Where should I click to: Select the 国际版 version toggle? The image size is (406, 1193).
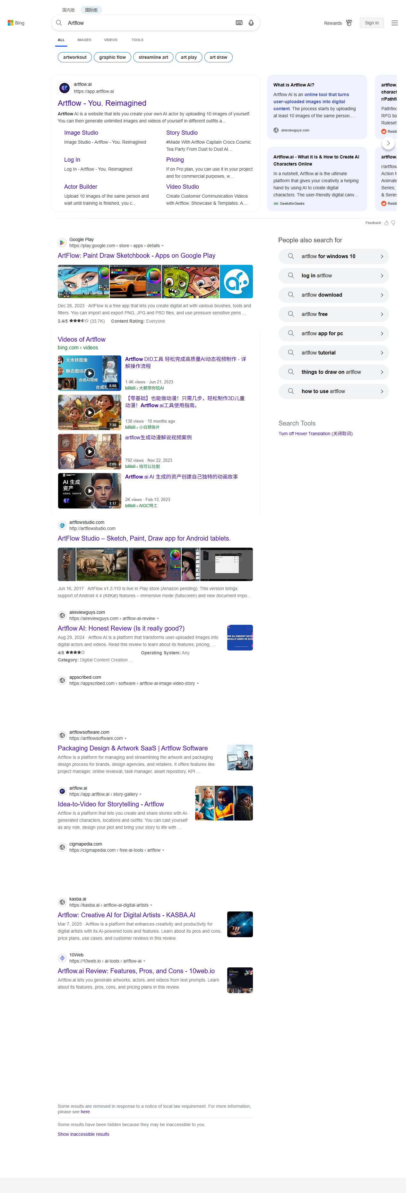coord(91,10)
